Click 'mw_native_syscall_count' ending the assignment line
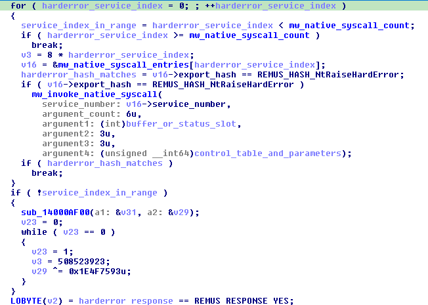Image resolution: width=428 pixels, height=305 pixels. 349,26
